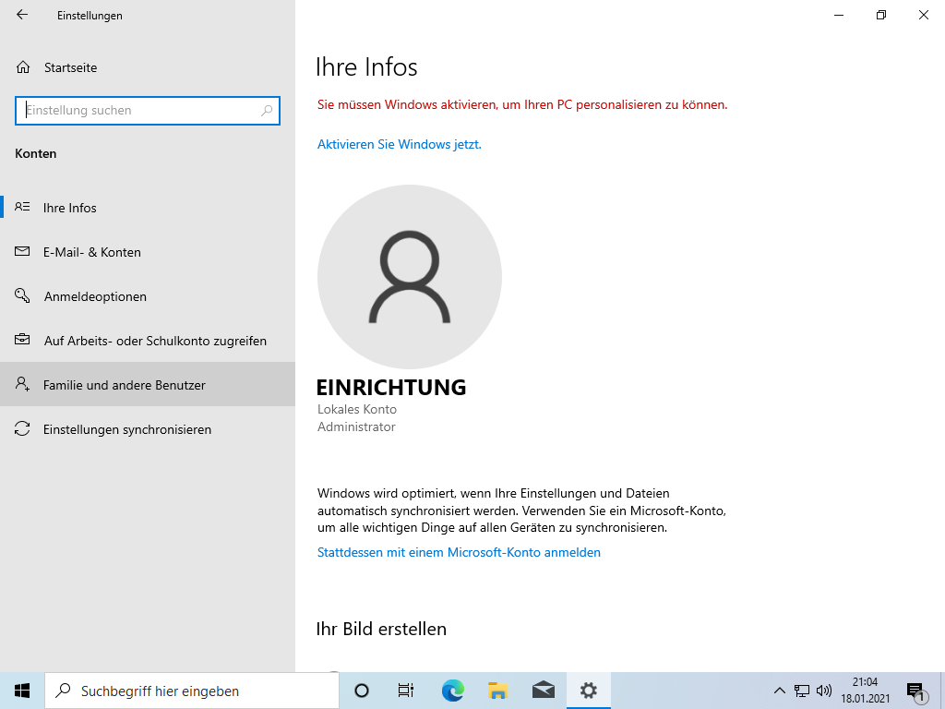
Task: Open Startseite home icon
Action: [23, 67]
